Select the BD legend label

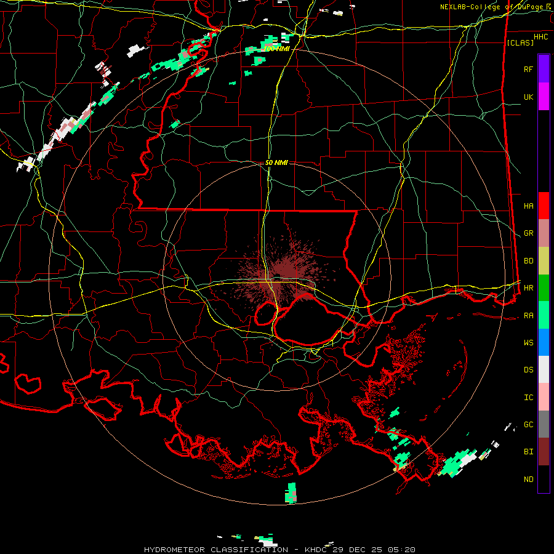(528, 261)
